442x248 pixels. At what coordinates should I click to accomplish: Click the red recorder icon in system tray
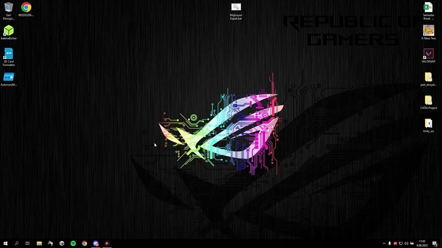[395, 244]
